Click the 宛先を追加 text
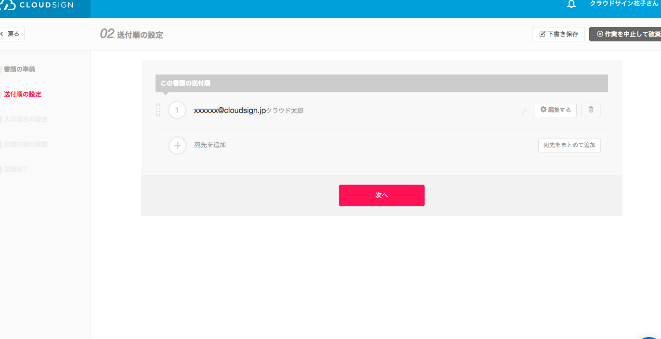Viewport: 661px width, 339px height. (210, 145)
